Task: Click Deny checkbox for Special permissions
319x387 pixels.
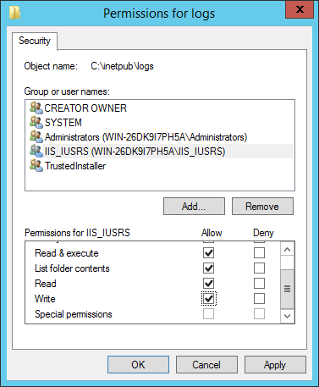Action: [259, 314]
